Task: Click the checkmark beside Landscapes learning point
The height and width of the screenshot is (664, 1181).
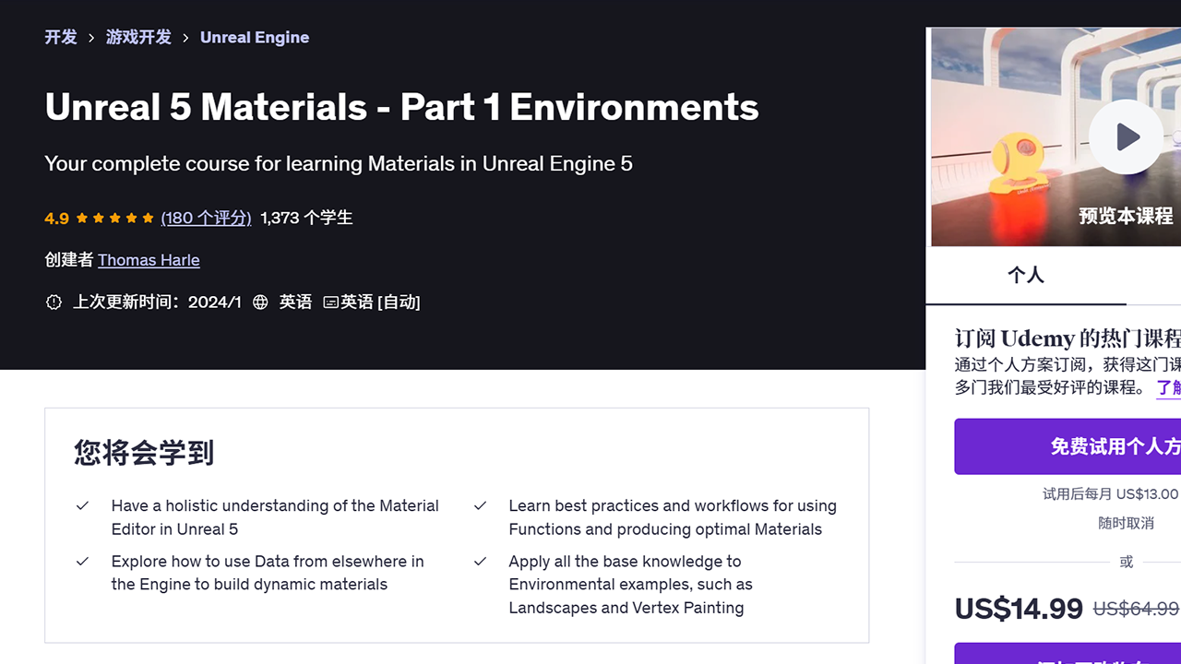Action: point(481,561)
